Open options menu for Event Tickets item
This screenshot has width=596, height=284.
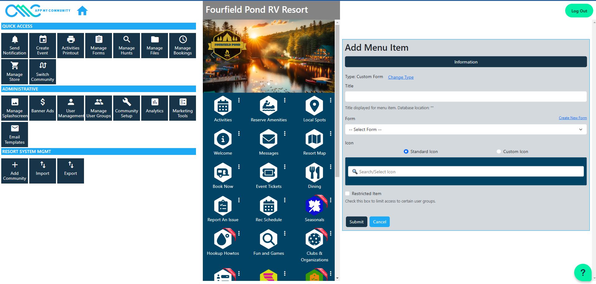tap(285, 167)
